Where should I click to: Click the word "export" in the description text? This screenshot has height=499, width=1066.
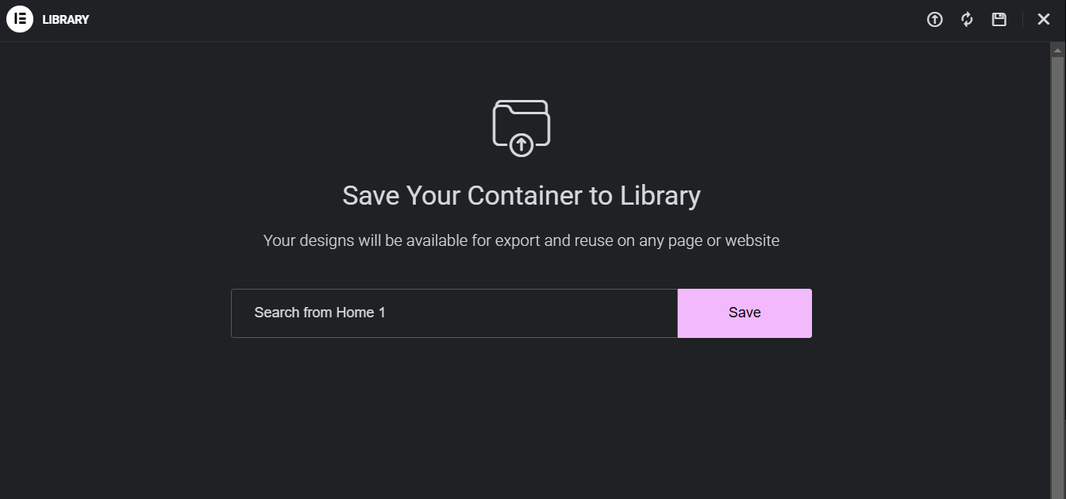click(x=518, y=240)
